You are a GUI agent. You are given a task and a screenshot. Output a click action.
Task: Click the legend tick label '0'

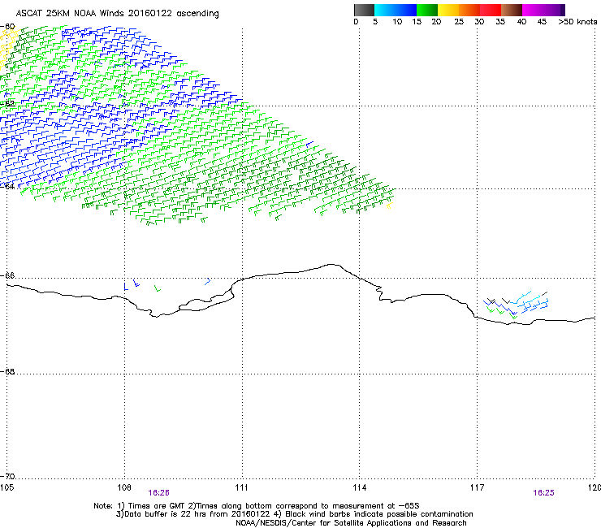pyautogui.click(x=356, y=22)
